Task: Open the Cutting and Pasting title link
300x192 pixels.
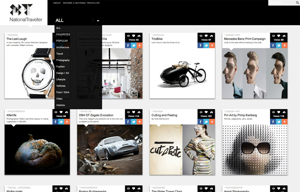Action: (164, 115)
